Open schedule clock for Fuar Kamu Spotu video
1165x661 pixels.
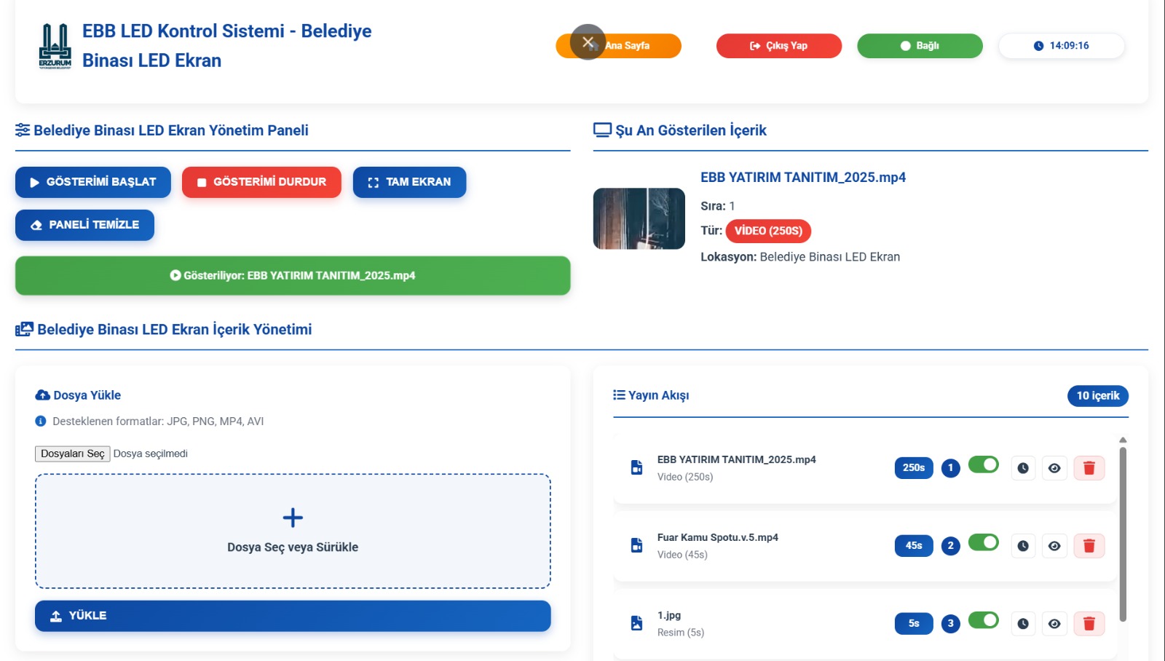click(x=1023, y=546)
